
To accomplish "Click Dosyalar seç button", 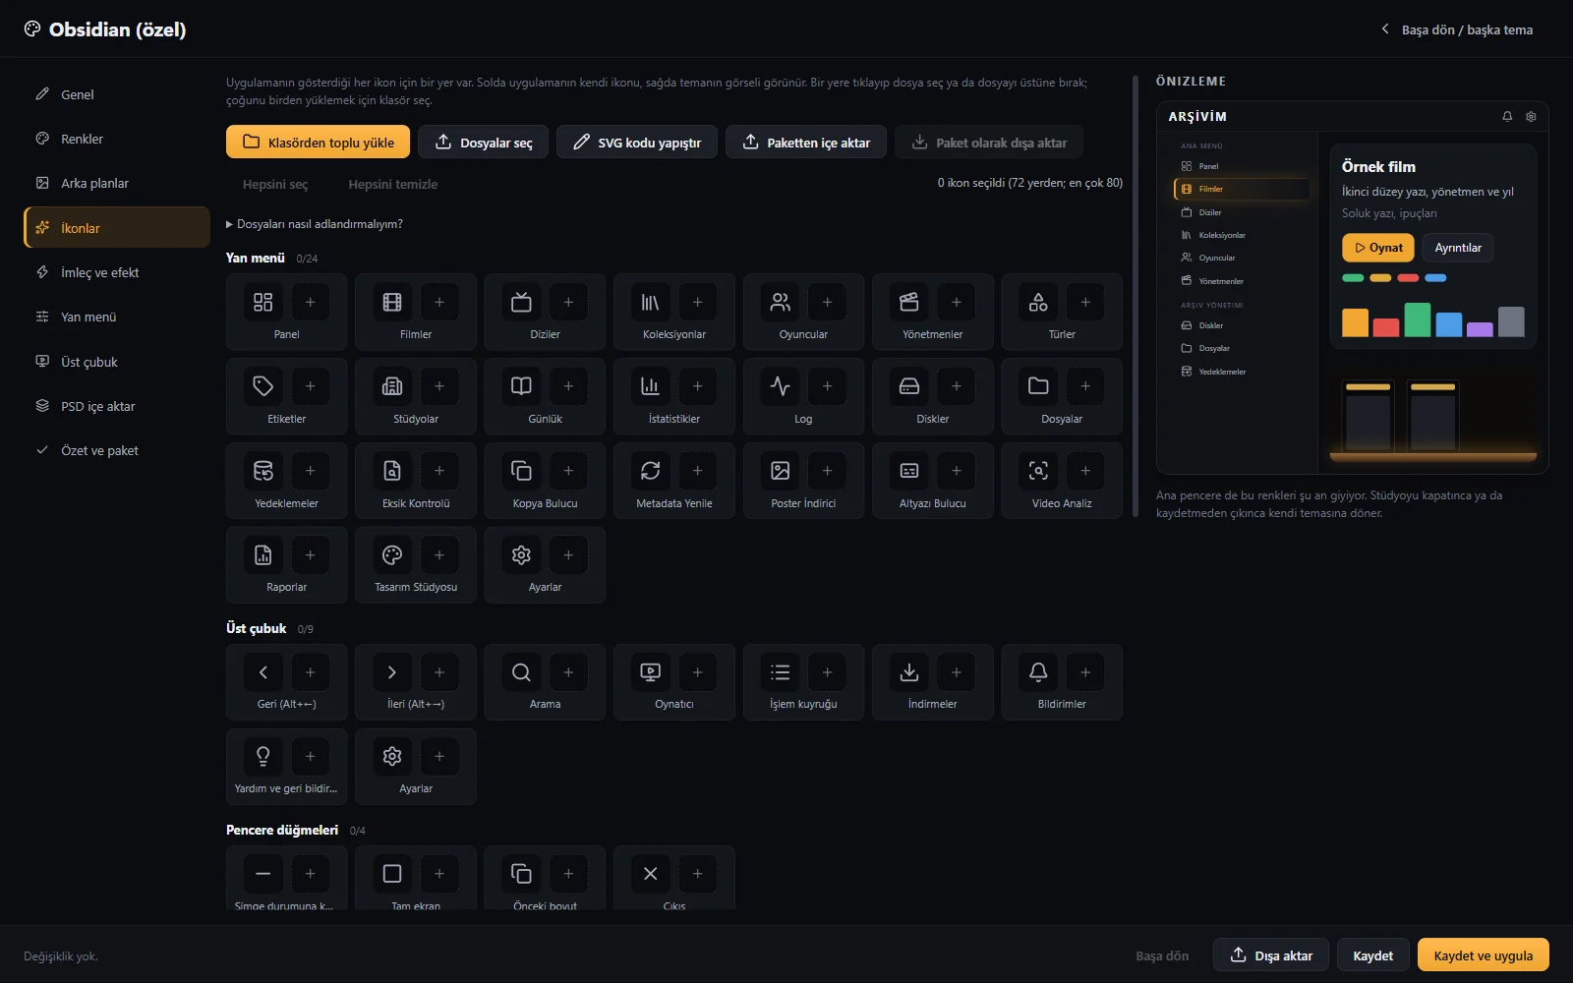I will tap(483, 142).
